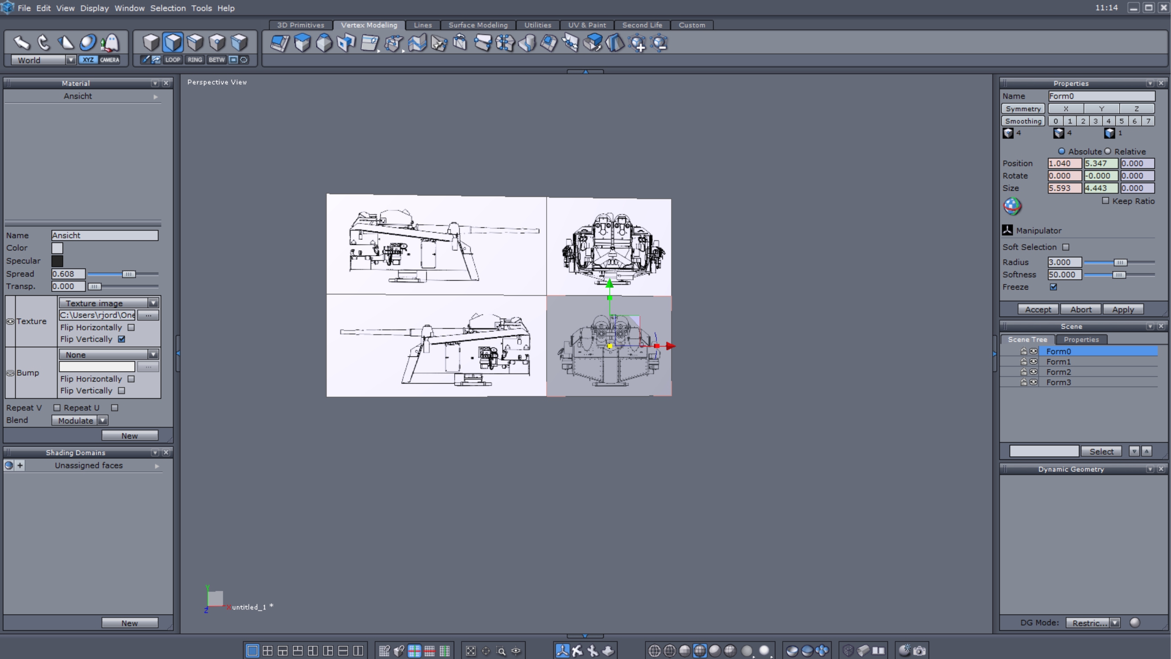
Task: Expand the Blend Modulate dropdown
Action: (x=102, y=420)
